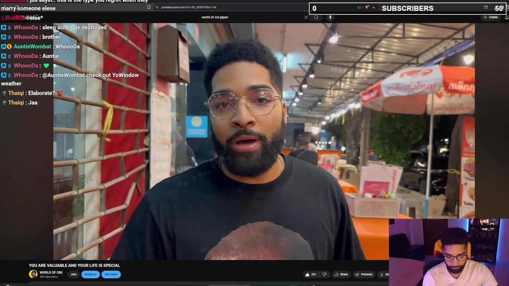The height and width of the screenshot is (286, 509).
Task: Open the Analytics button
Action: (x=90, y=274)
